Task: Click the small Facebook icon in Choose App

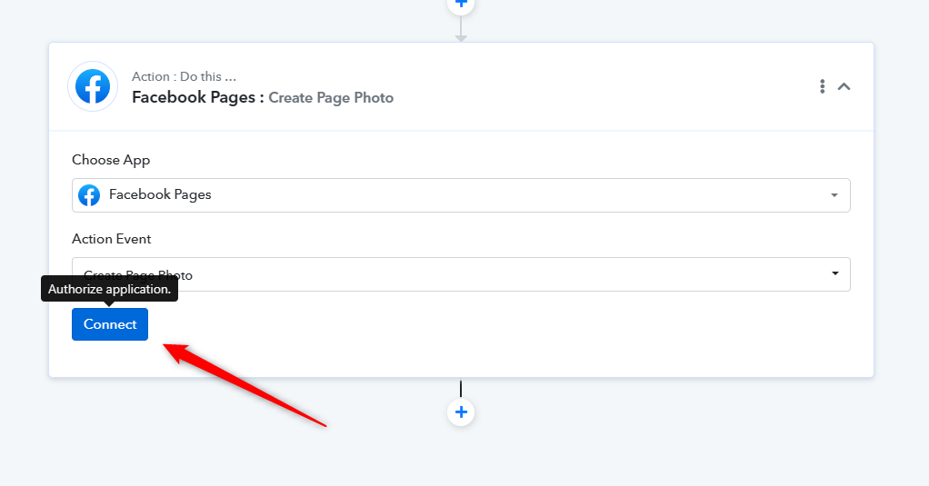Action: [89, 194]
